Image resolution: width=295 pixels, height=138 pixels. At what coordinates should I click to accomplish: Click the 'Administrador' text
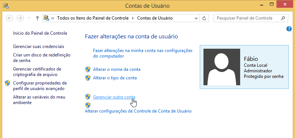coord(258,71)
